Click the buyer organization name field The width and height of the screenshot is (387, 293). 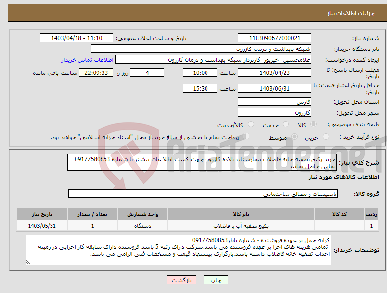click(x=201, y=49)
